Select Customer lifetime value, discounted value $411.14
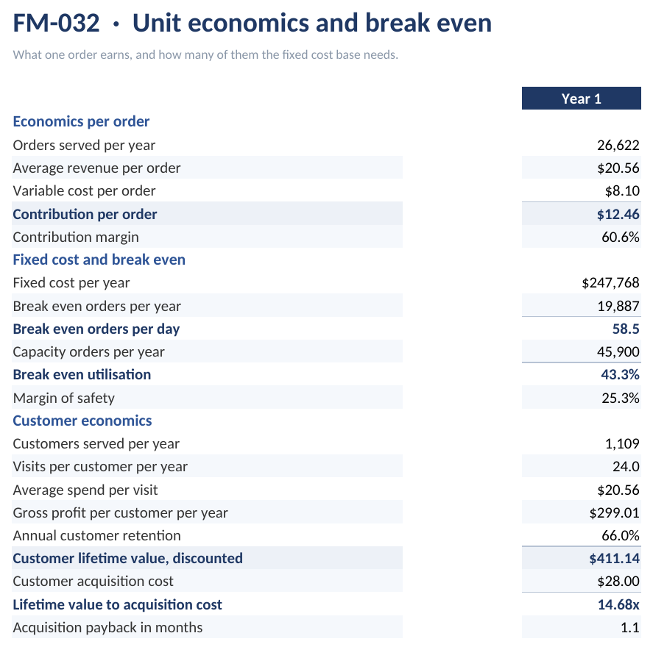 614,559
